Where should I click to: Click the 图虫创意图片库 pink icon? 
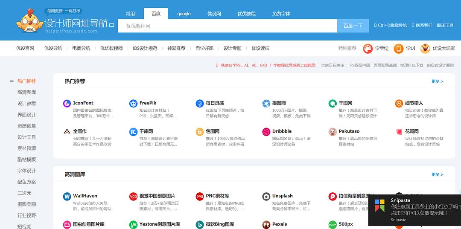[67, 225]
